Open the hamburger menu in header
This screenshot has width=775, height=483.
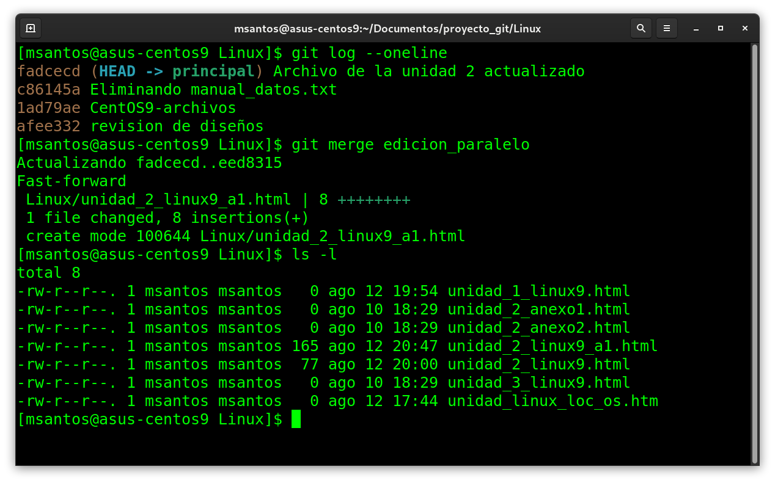pos(667,28)
